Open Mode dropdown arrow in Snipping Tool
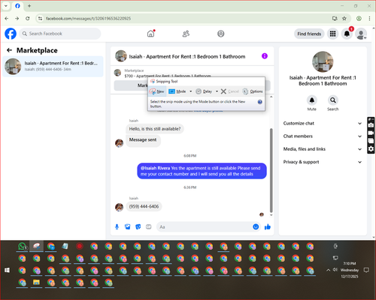This screenshot has width=376, height=300. pos(191,91)
